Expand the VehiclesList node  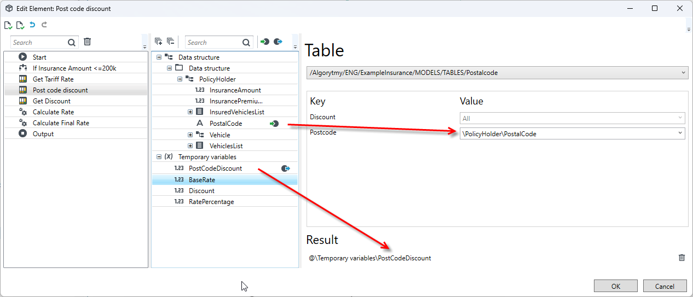(x=190, y=145)
